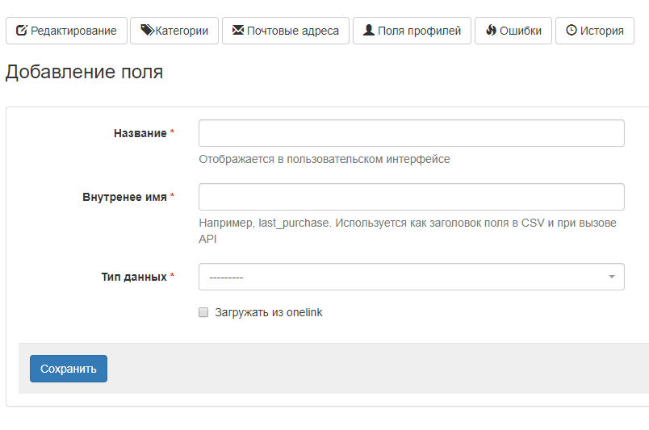Open the Редактирование tab
Viewport: 649px width, 430px height.
(66, 31)
